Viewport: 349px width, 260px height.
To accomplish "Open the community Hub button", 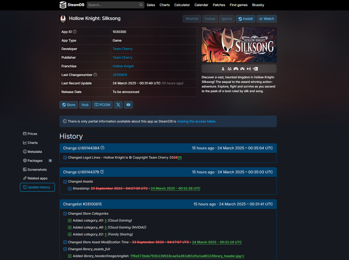I will (85, 105).
